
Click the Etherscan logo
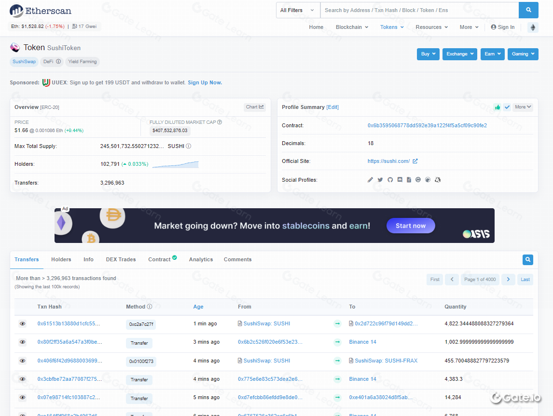tap(41, 11)
